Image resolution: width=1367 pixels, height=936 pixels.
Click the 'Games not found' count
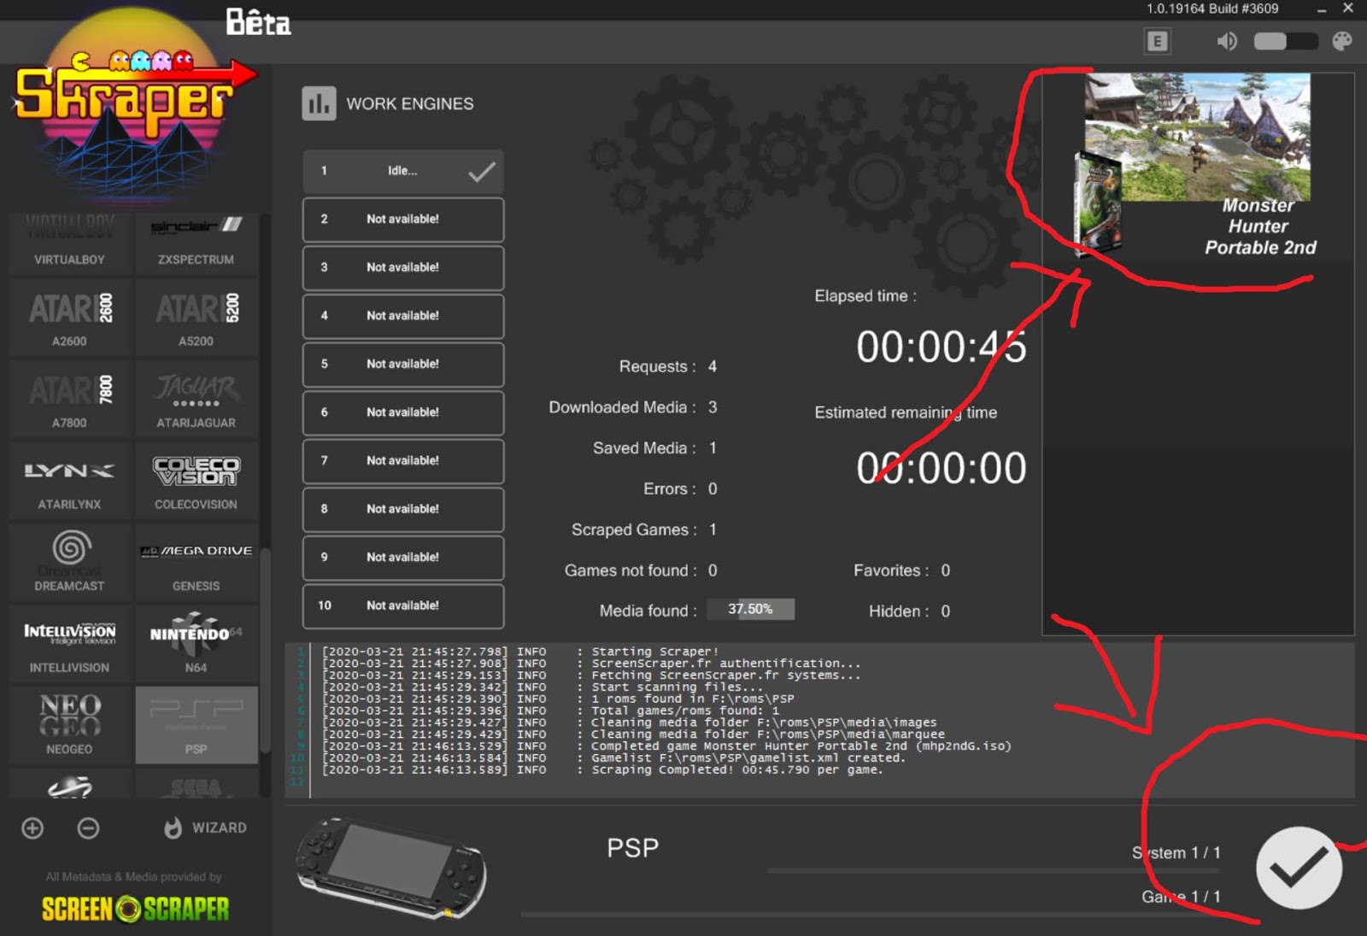point(713,570)
